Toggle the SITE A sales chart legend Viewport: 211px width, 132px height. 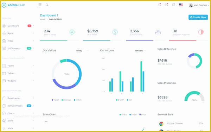(x=123, y=115)
